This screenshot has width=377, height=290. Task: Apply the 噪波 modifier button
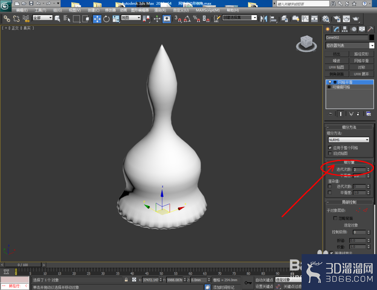pyautogui.click(x=337, y=61)
